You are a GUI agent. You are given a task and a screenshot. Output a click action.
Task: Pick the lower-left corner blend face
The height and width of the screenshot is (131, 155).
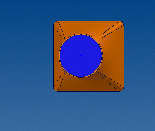click(x=59, y=83)
